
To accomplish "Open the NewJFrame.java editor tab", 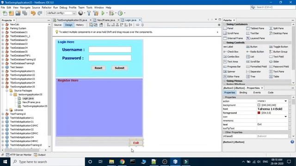I will pos(106,20).
